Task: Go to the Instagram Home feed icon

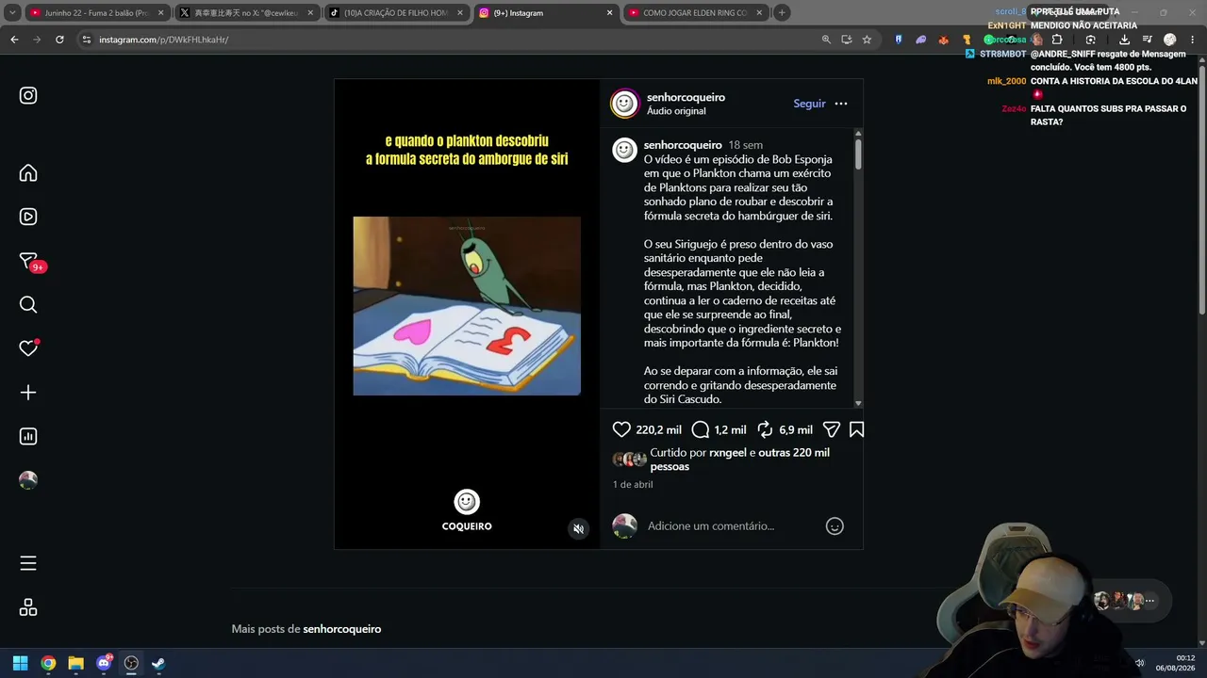Action: pyautogui.click(x=28, y=173)
